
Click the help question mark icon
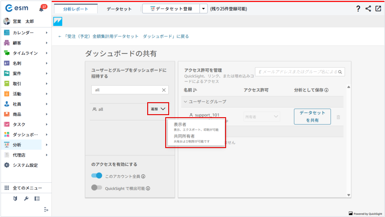(x=358, y=9)
